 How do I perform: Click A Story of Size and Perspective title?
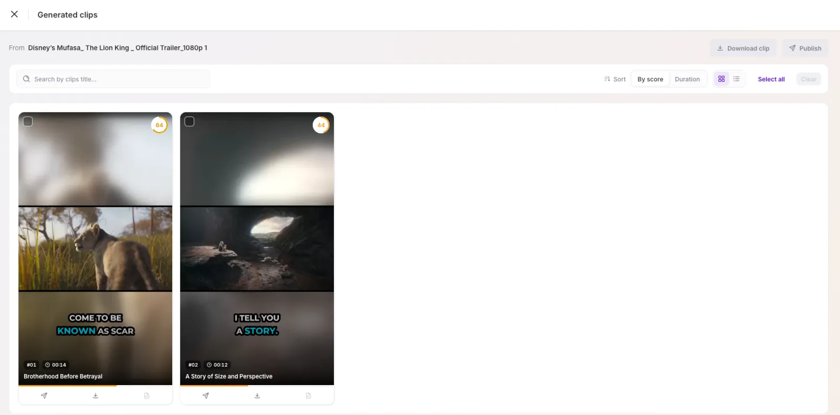pos(229,376)
